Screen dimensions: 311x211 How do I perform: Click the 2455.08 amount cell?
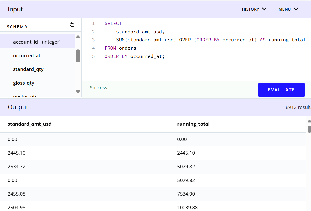coord(17,194)
